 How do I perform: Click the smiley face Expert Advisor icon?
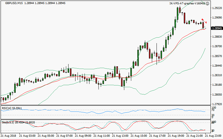click(x=208, y=3)
